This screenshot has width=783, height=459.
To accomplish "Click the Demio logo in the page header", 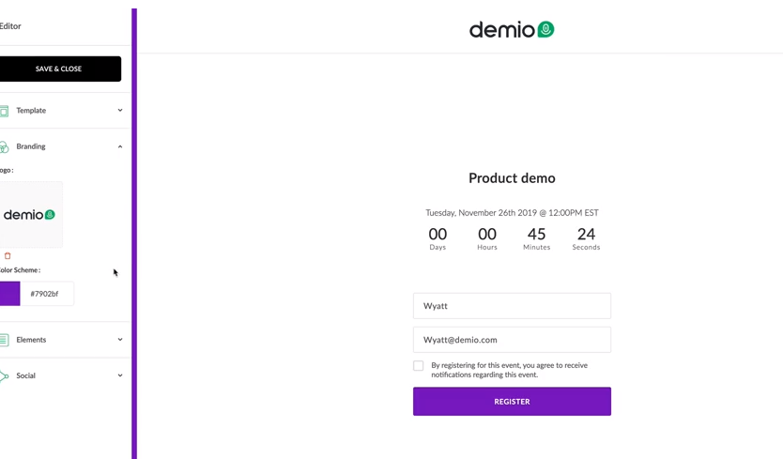I will tap(512, 29).
